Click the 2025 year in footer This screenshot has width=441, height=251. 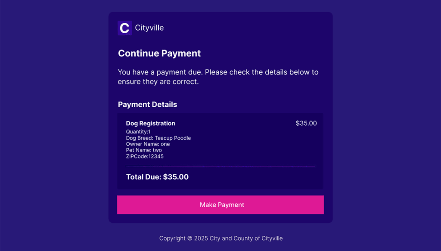201,239
